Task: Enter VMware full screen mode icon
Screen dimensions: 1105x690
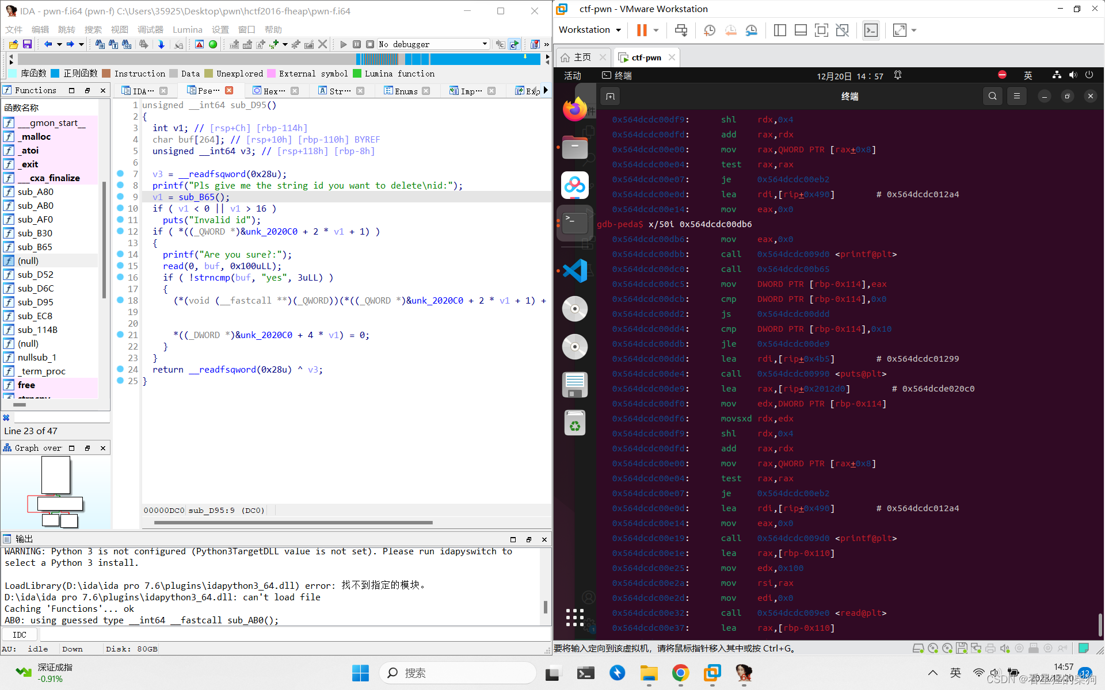Action: click(821, 30)
